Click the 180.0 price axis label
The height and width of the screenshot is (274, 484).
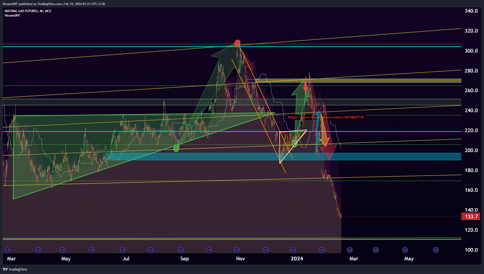tap(471, 170)
